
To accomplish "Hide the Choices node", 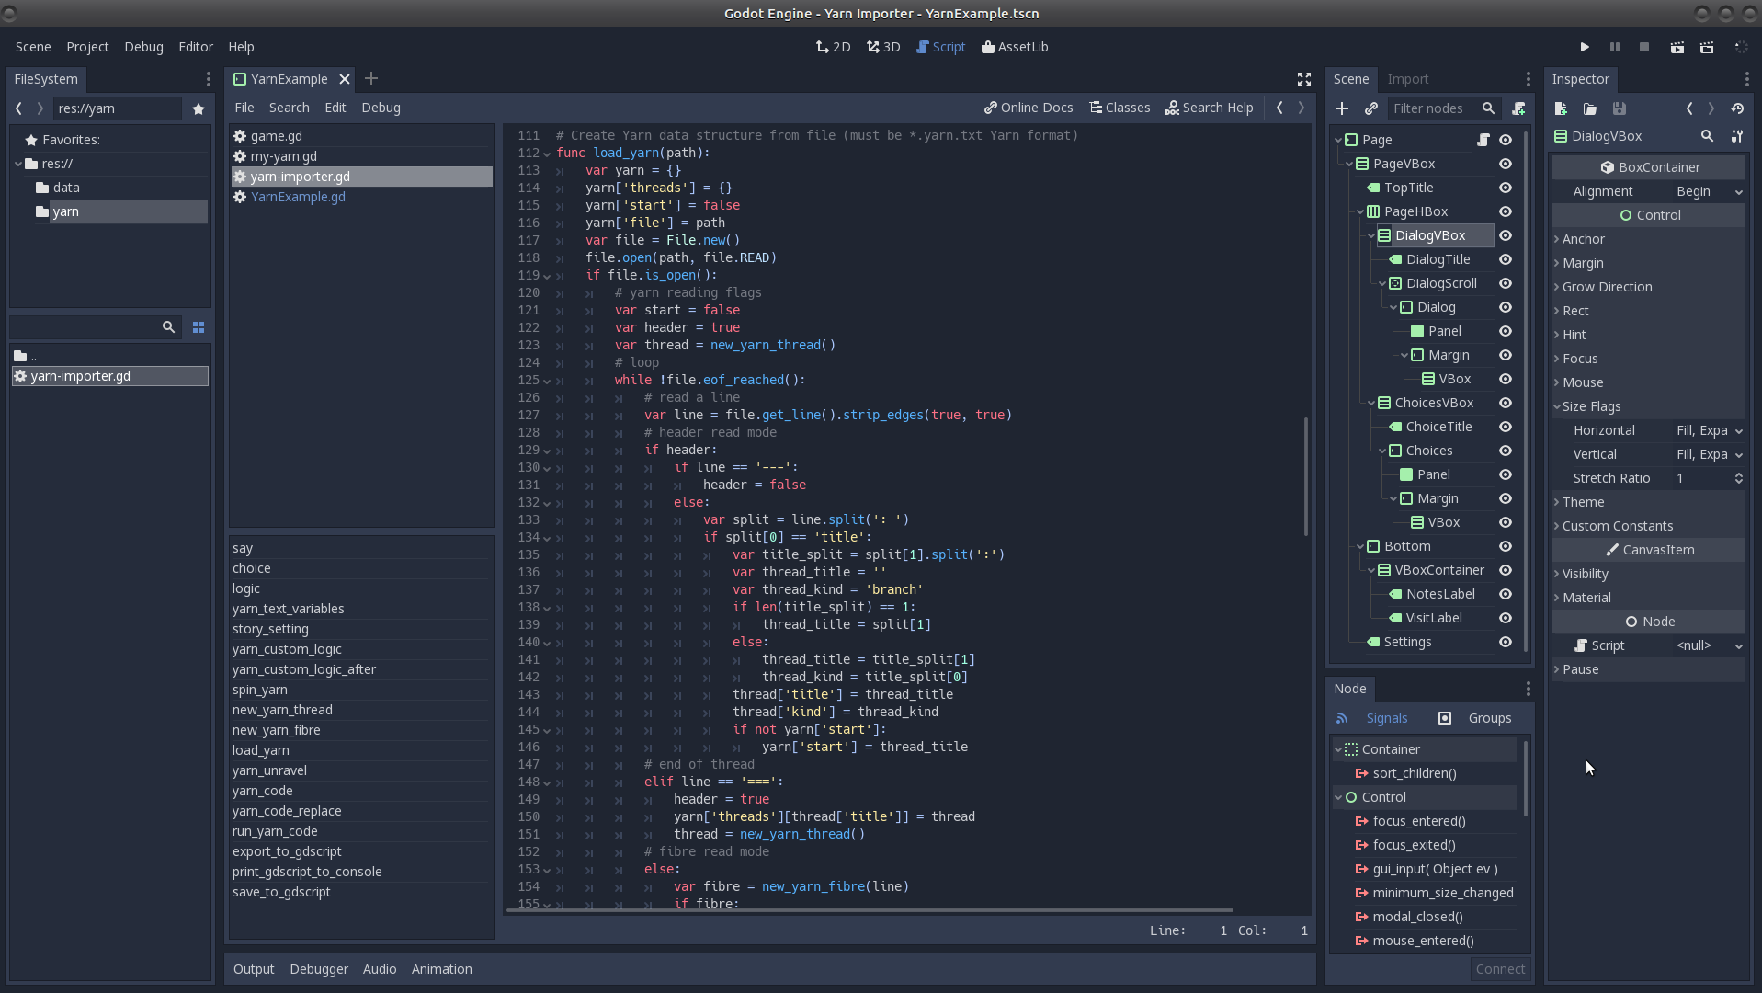I will (1506, 451).
